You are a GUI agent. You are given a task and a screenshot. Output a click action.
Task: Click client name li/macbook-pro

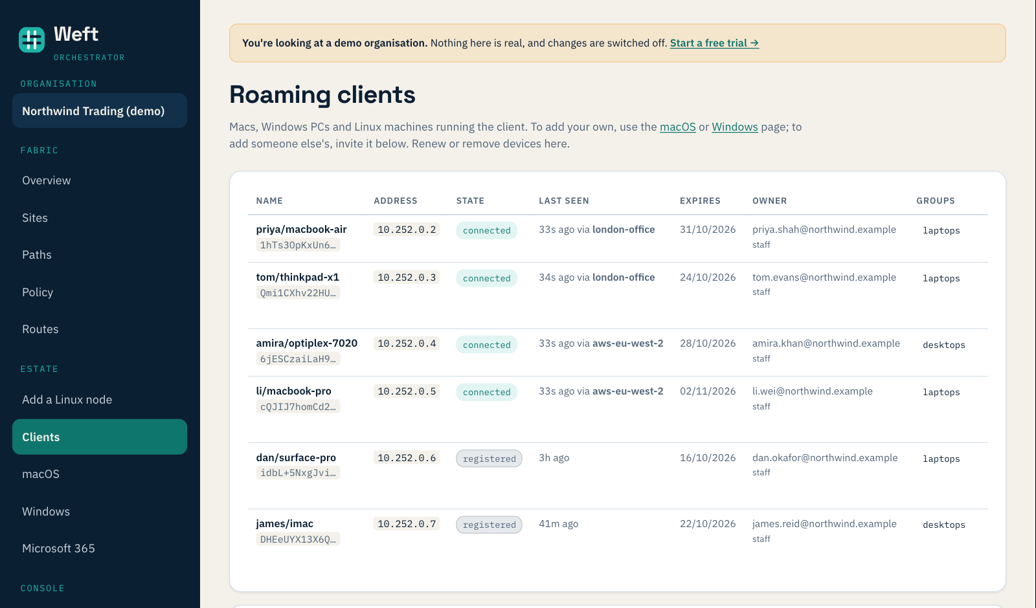[293, 391]
